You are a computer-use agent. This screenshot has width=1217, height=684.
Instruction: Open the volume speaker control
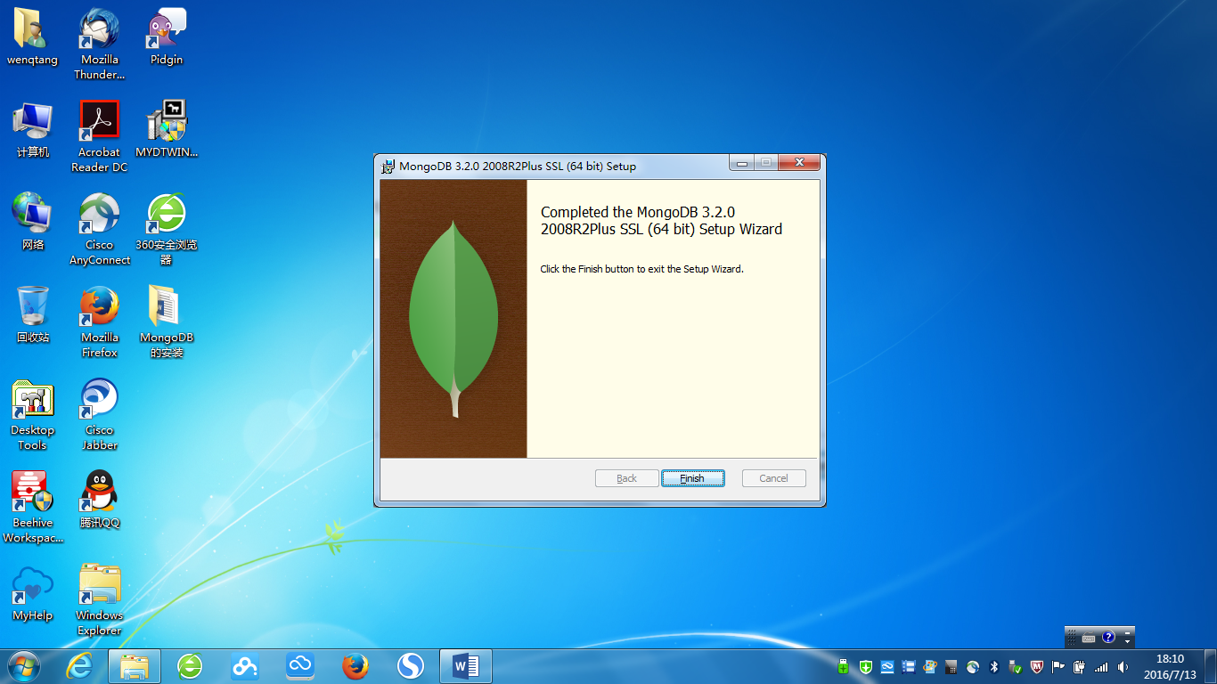(1123, 667)
